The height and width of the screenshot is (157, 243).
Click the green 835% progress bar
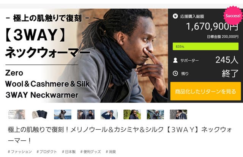205,46
